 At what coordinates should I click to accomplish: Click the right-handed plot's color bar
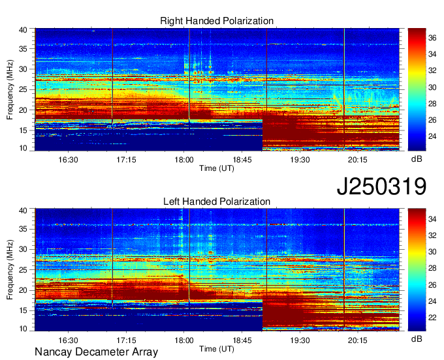coord(417,89)
